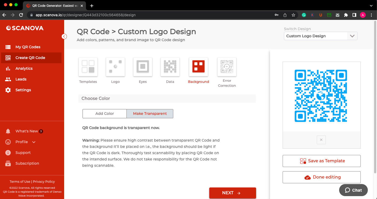Switch to the Add Color option

[104, 114]
